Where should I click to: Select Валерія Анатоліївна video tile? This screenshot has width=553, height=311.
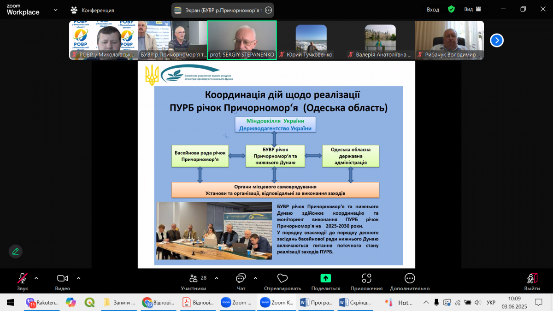[x=380, y=41]
